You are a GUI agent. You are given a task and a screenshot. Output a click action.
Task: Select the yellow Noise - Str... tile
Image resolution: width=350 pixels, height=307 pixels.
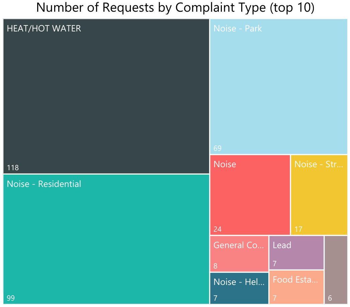point(319,195)
